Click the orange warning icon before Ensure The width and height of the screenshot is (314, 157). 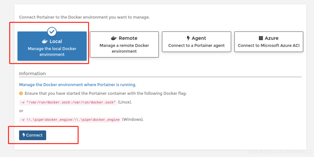pos(21,93)
